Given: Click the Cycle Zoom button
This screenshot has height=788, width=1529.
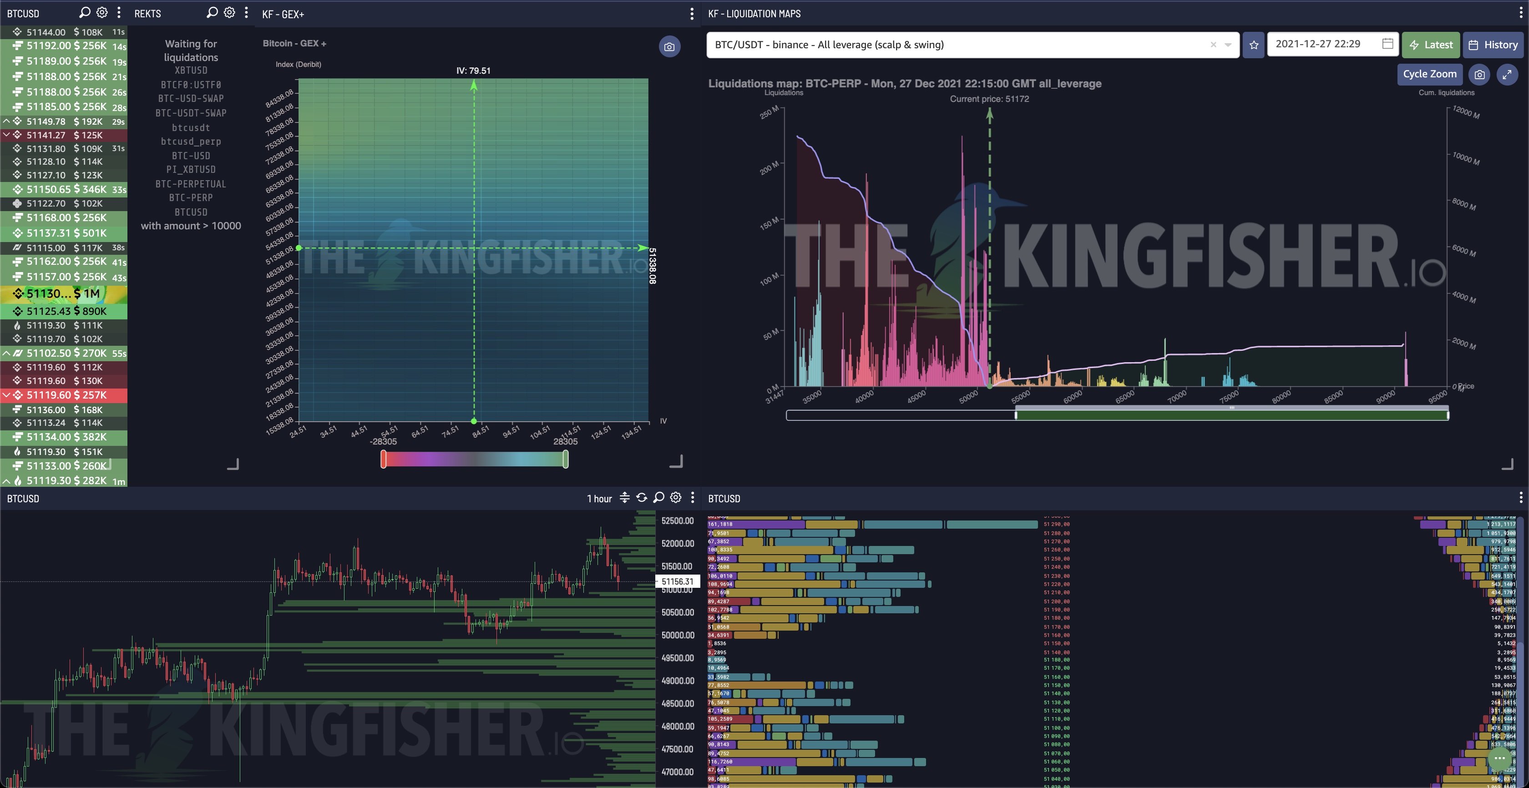Looking at the screenshot, I should click(x=1429, y=74).
